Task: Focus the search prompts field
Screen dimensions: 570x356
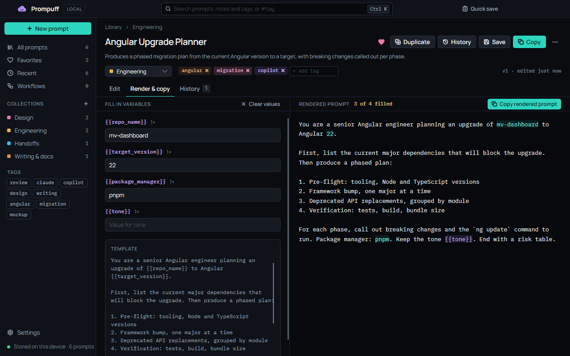Action: (x=277, y=9)
